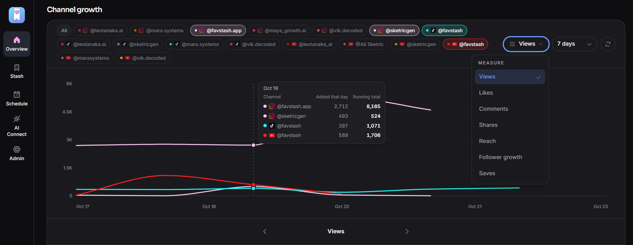Toggle TikTok @sketricgen channel chip
This screenshot has height=245, width=633.
point(138,44)
